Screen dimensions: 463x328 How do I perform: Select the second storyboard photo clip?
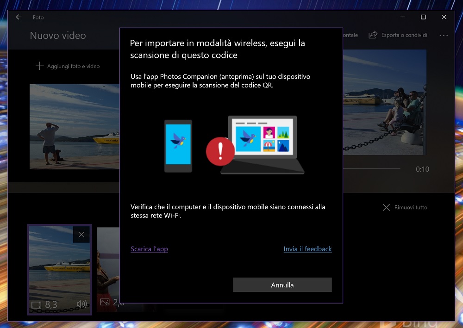(x=108, y=269)
